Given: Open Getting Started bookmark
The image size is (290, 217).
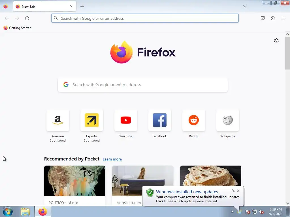Looking at the screenshot, I should pos(18,28).
